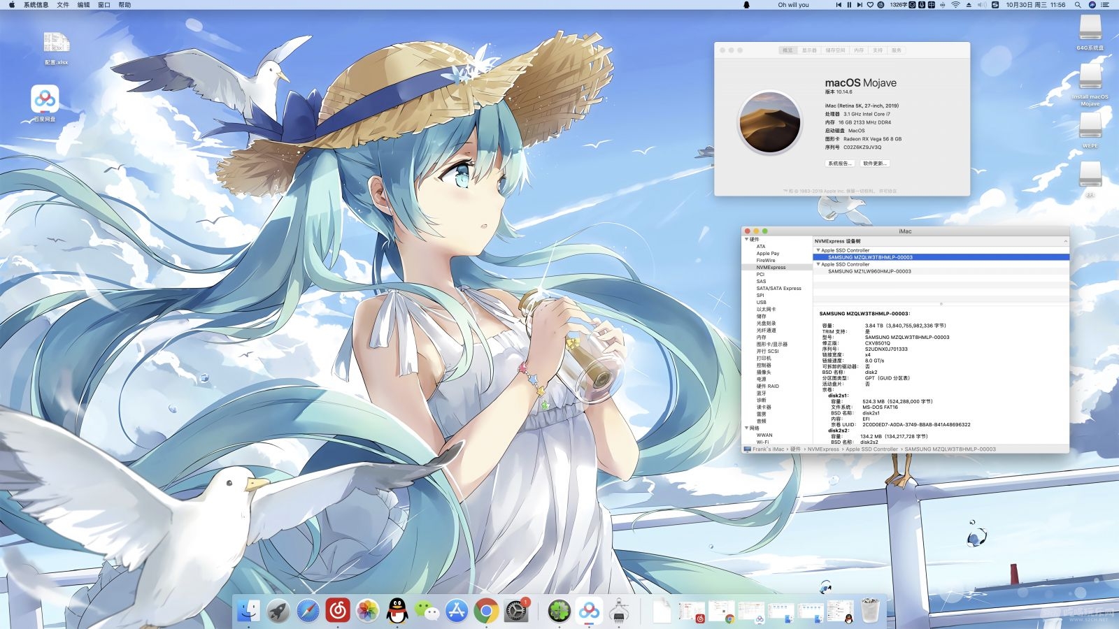Open the Trash in the Dock
Screen dimensions: 1119x629
click(870, 611)
